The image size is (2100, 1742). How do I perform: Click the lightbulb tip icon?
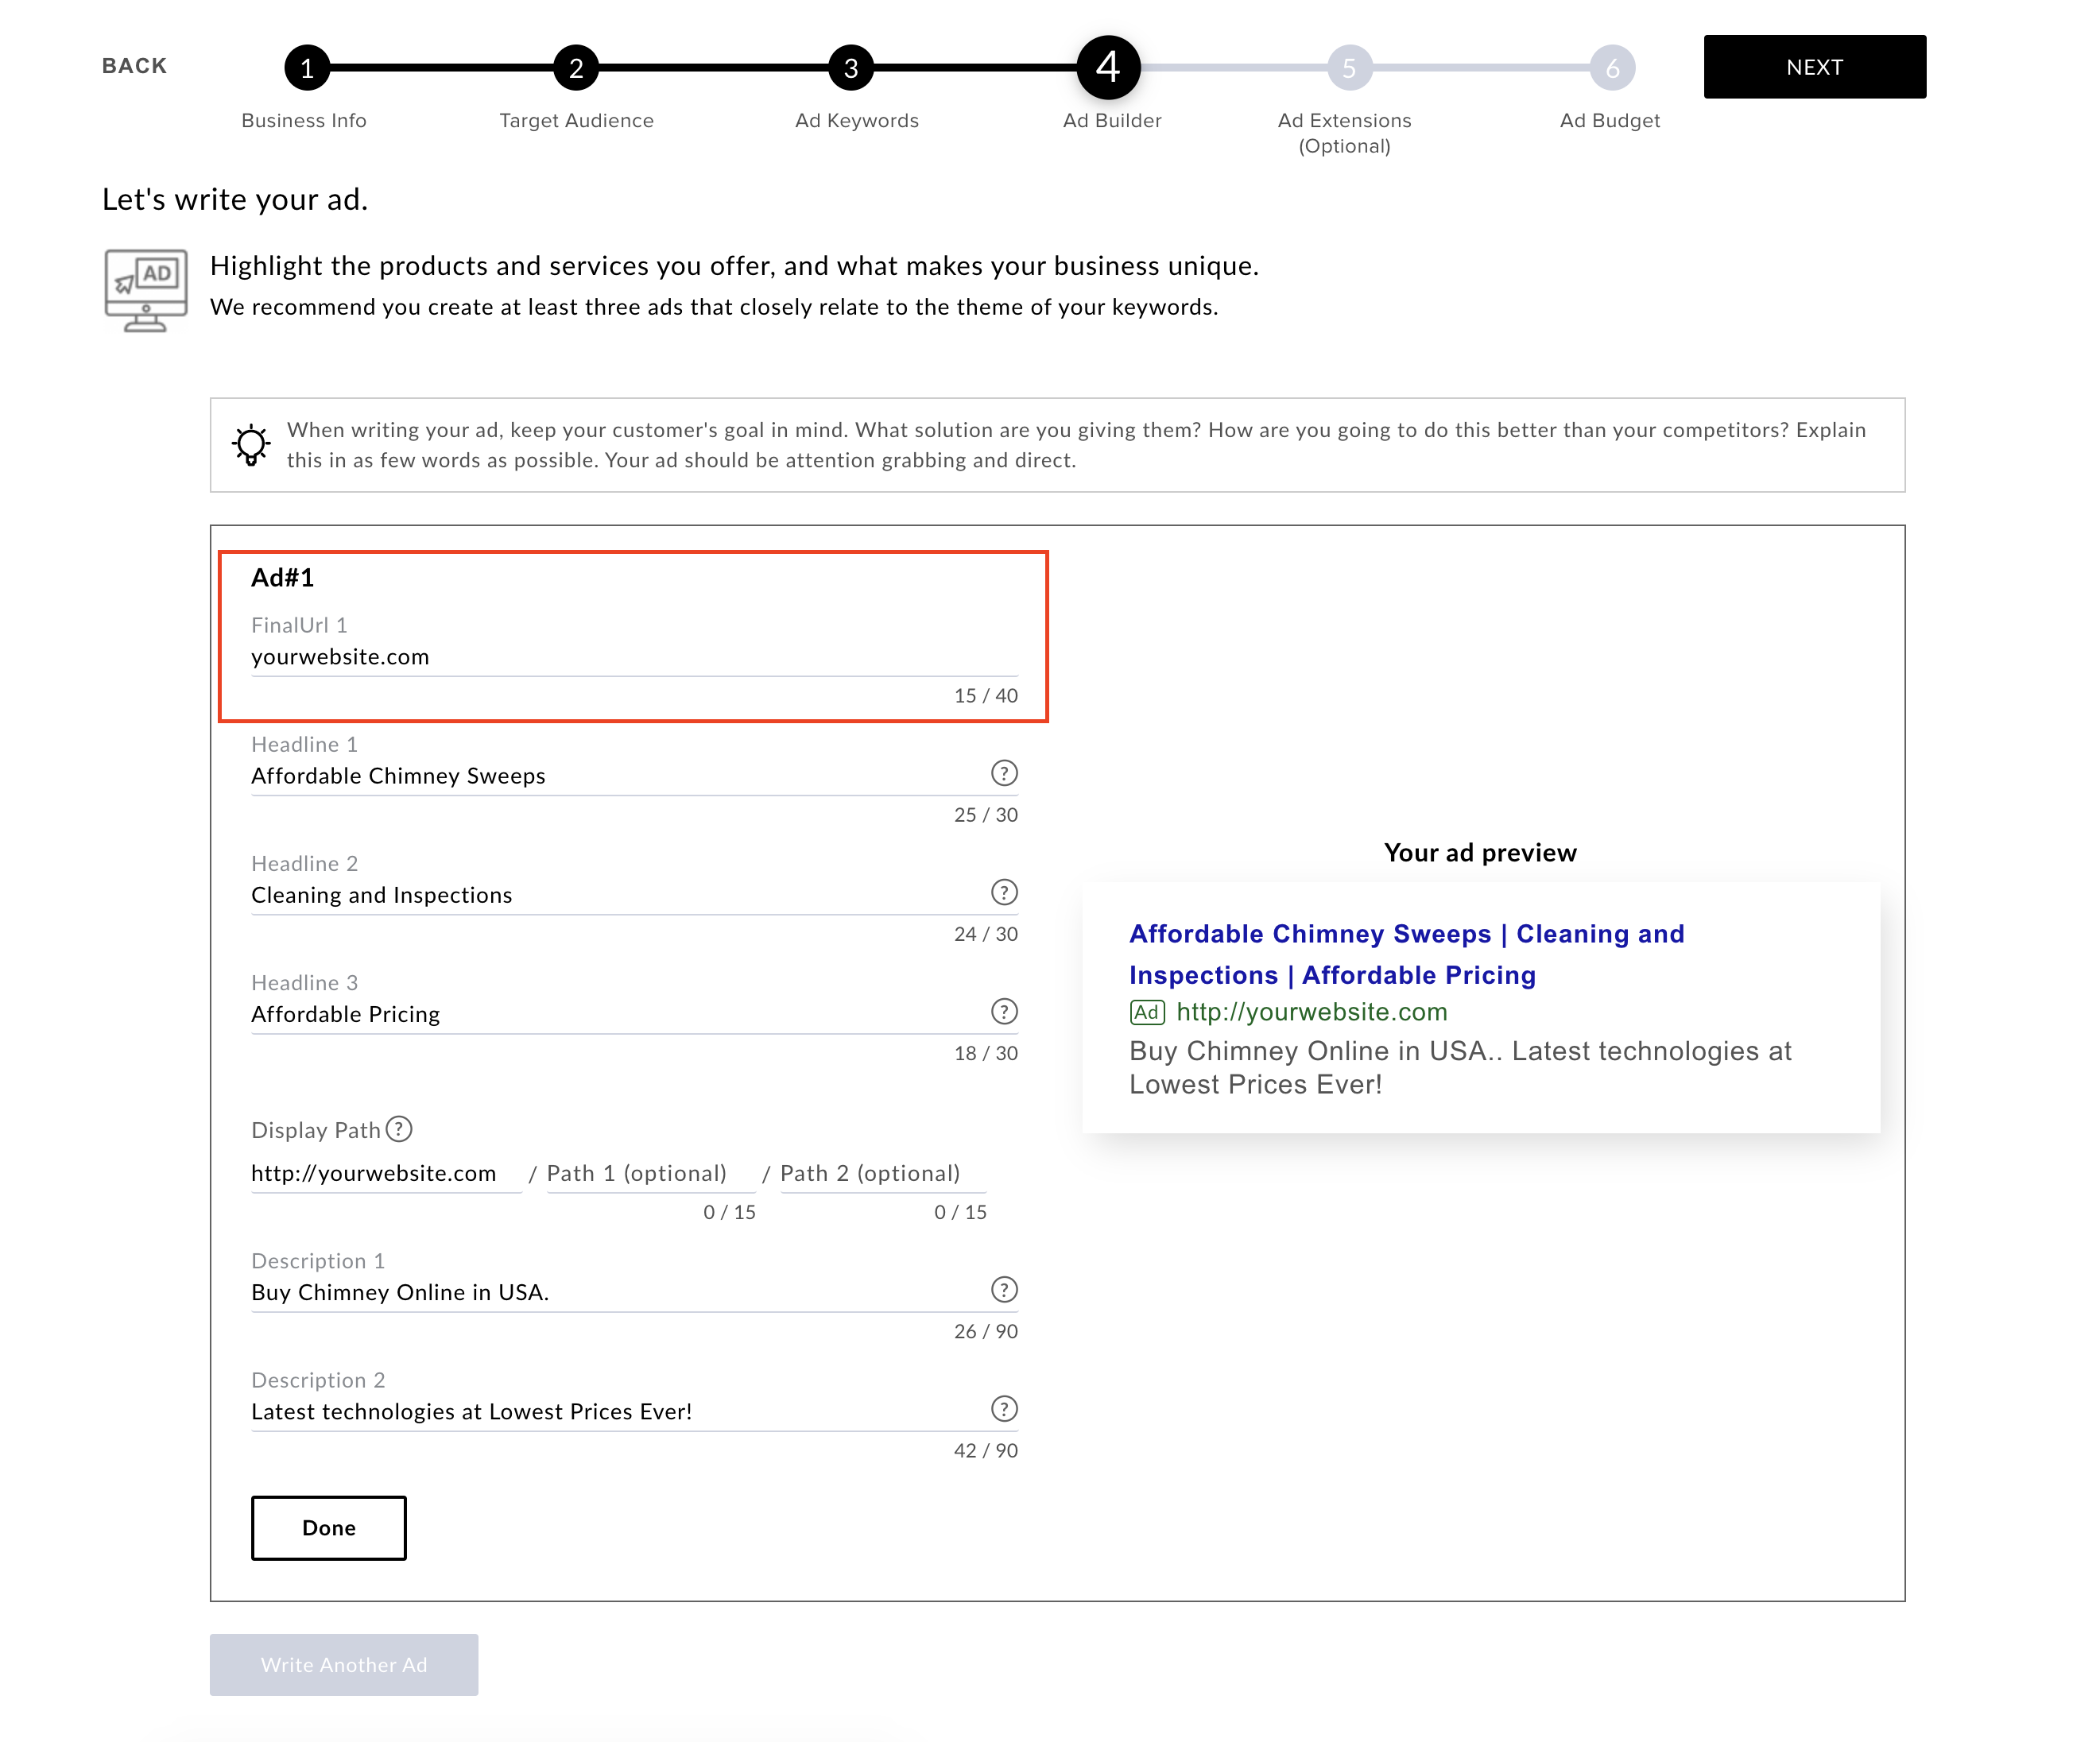click(251, 445)
